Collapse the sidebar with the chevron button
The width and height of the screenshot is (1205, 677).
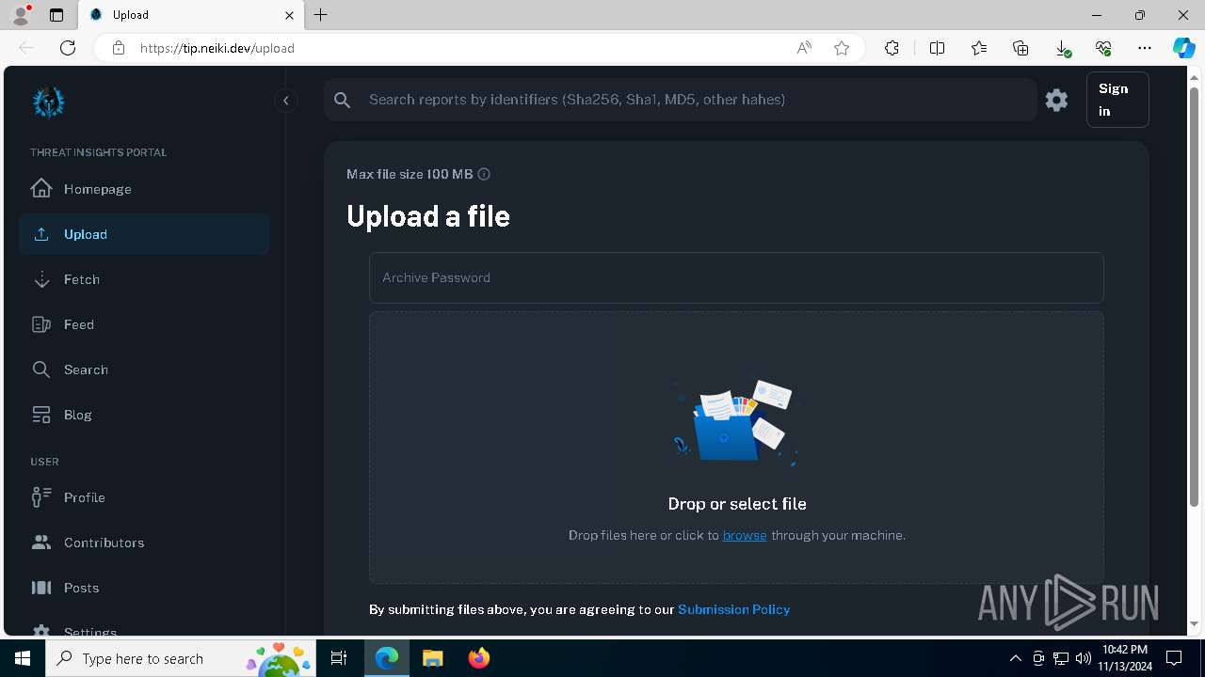click(286, 101)
